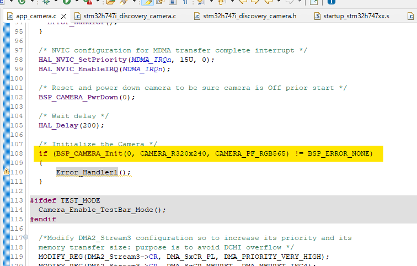This screenshot has width=417, height=266.
Task: Click the #endif directive on line 115
Action: click(43, 219)
